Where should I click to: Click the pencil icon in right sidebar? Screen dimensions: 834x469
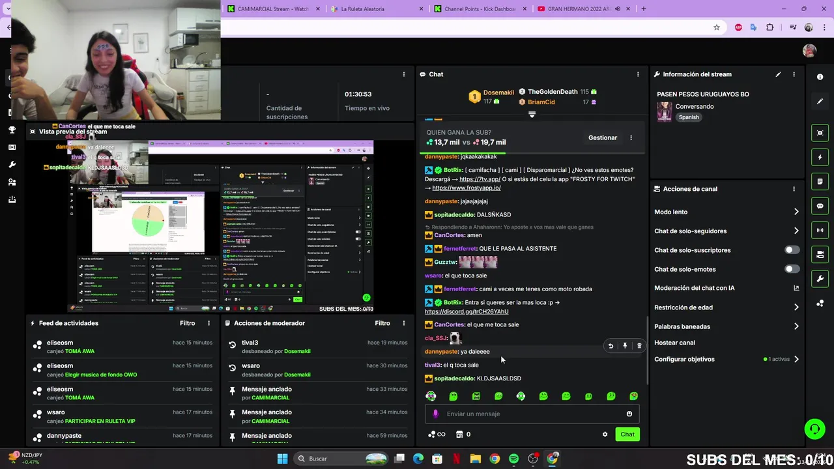[x=820, y=102]
